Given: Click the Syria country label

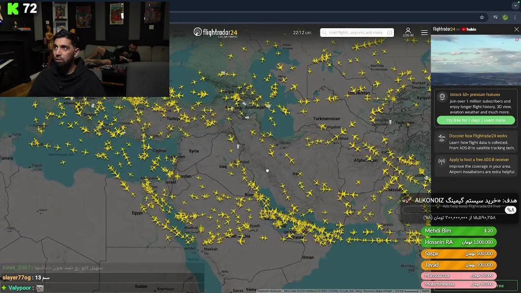Looking at the screenshot, I should 194,151.
